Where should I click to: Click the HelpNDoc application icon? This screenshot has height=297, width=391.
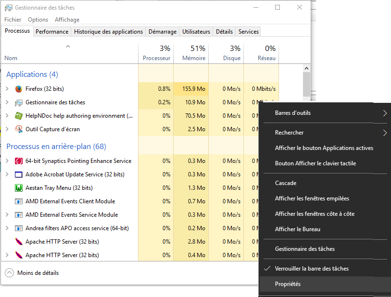pos(19,116)
